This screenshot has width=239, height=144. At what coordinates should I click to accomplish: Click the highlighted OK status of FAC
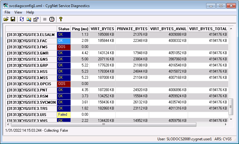click(x=64, y=41)
